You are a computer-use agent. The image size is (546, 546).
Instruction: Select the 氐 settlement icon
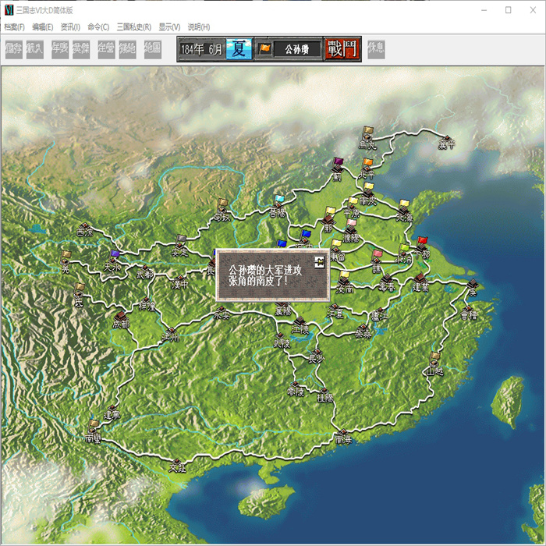click(x=79, y=295)
